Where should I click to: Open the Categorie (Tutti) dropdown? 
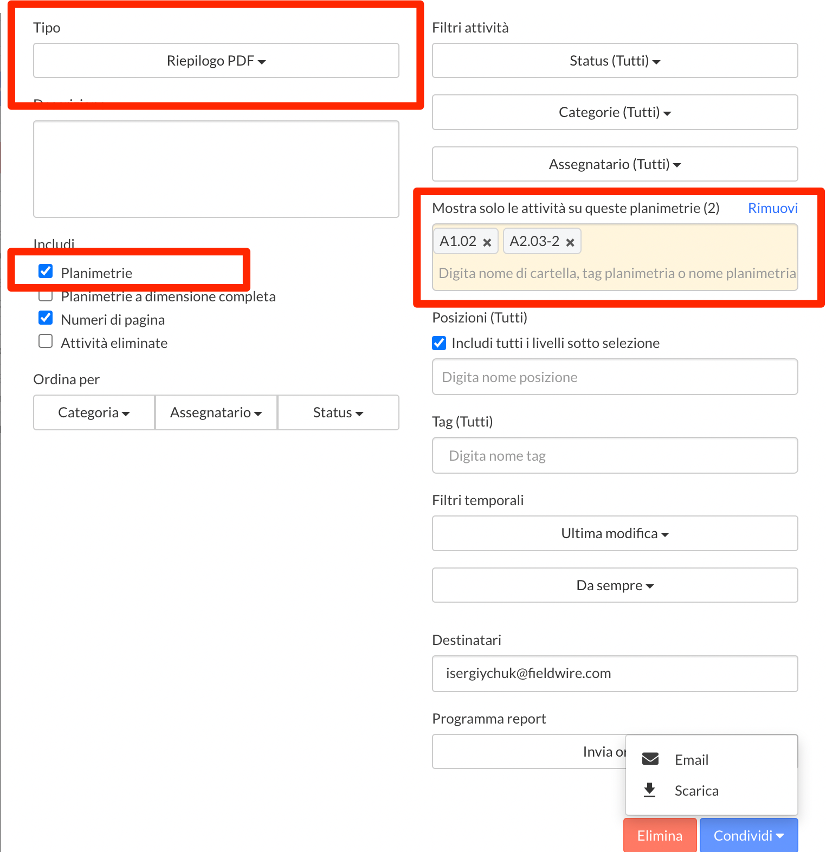[x=615, y=112]
